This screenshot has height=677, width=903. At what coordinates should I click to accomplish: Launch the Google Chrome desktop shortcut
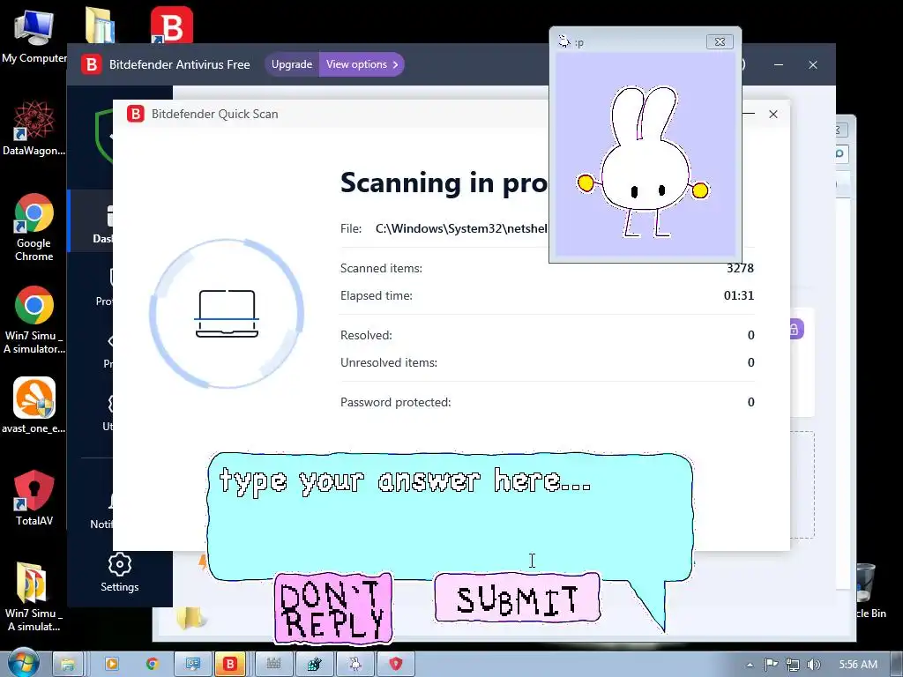[x=34, y=227]
